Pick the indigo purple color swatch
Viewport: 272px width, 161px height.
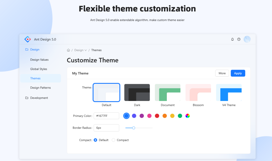coord(134,116)
